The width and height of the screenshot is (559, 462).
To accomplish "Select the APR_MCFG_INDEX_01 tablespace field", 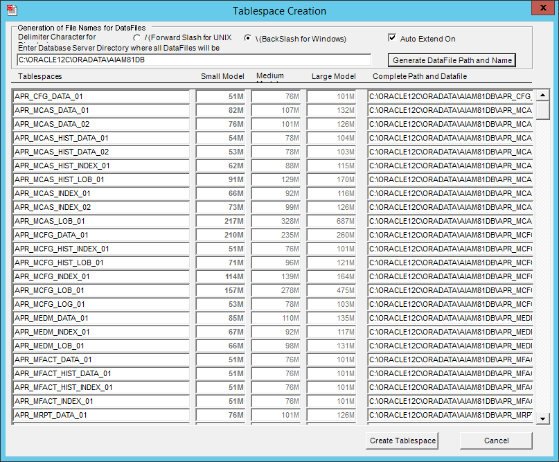I will (101, 277).
